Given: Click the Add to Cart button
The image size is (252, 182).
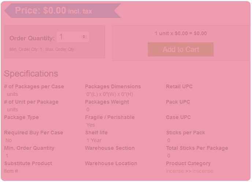Looking at the screenshot, I should [181, 49].
